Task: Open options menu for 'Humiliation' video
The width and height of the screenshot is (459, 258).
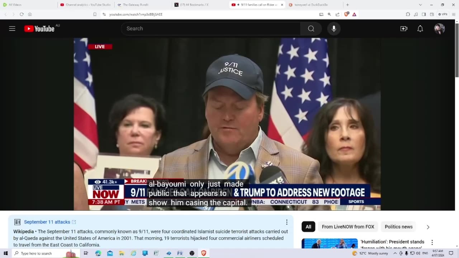Action: (x=432, y=242)
